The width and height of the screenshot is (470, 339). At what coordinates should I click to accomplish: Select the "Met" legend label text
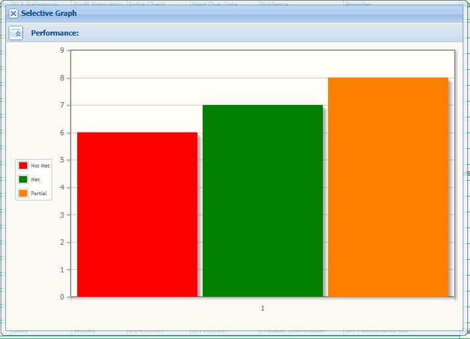(36, 179)
